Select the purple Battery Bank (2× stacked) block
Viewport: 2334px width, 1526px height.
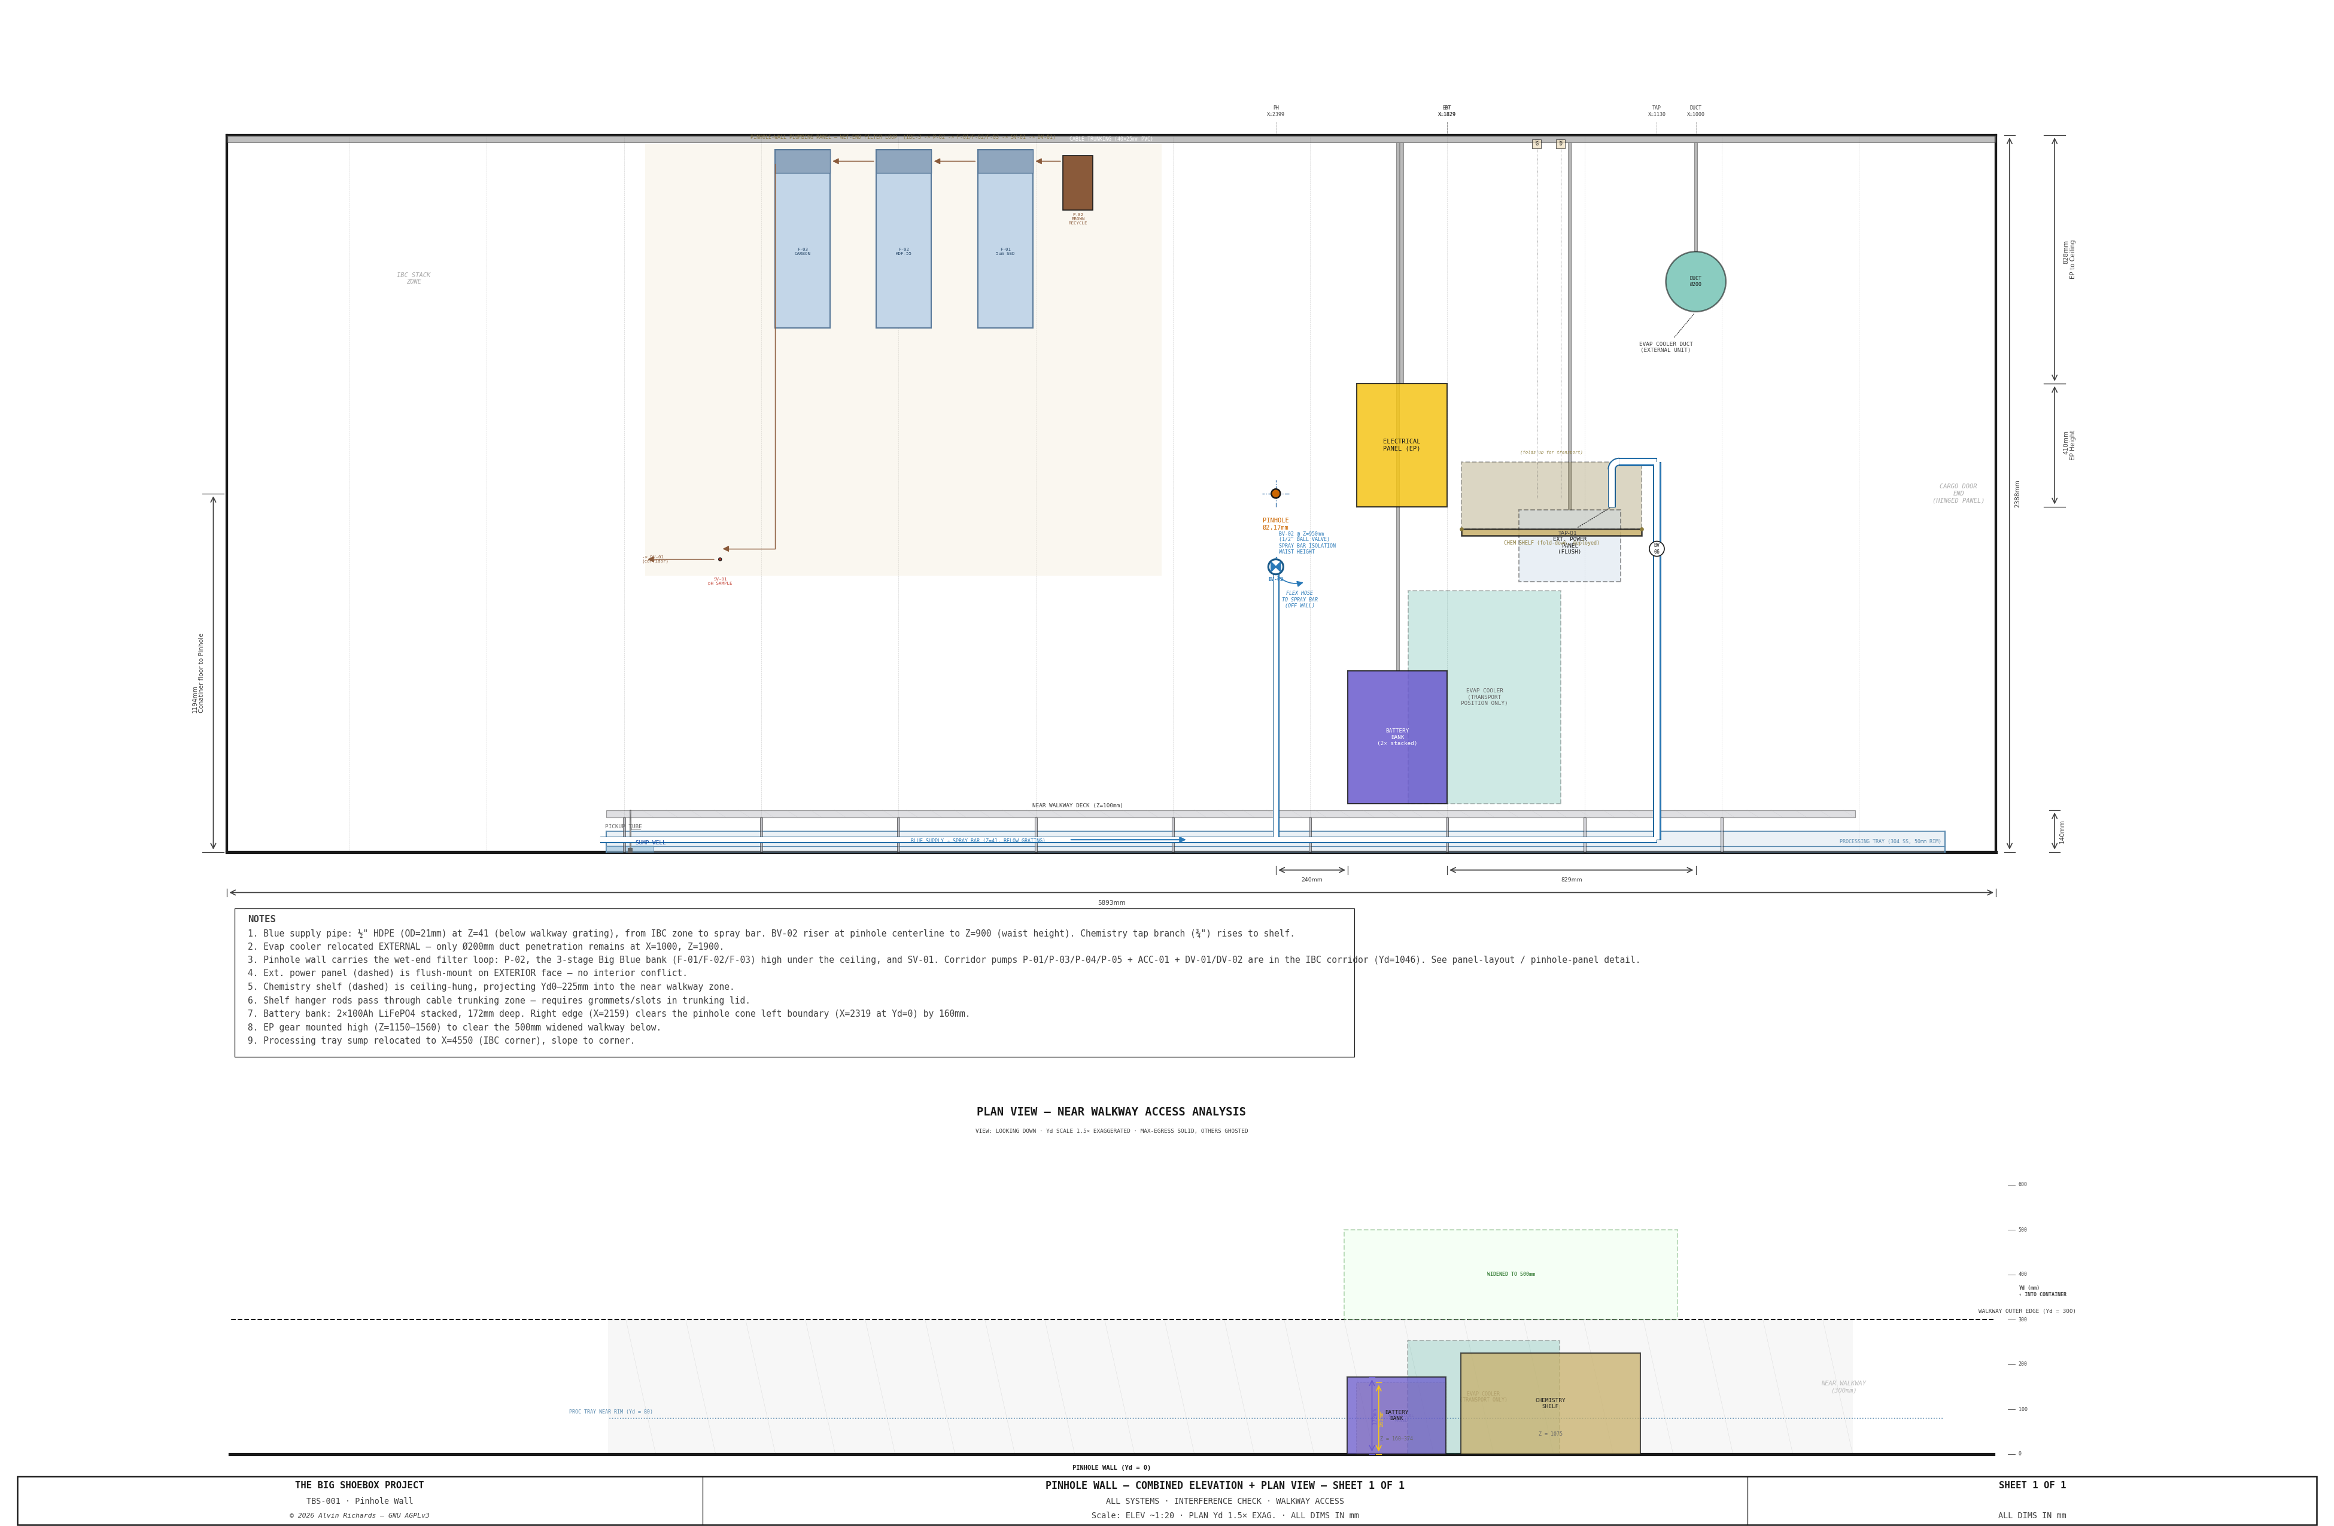pos(1396,737)
